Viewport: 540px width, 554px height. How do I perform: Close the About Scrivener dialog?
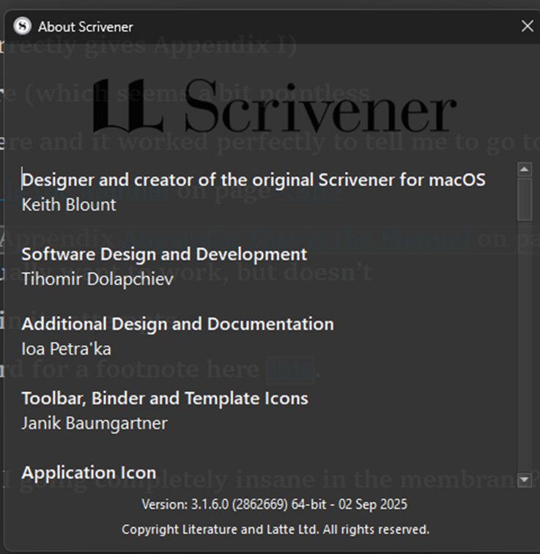pos(527,26)
